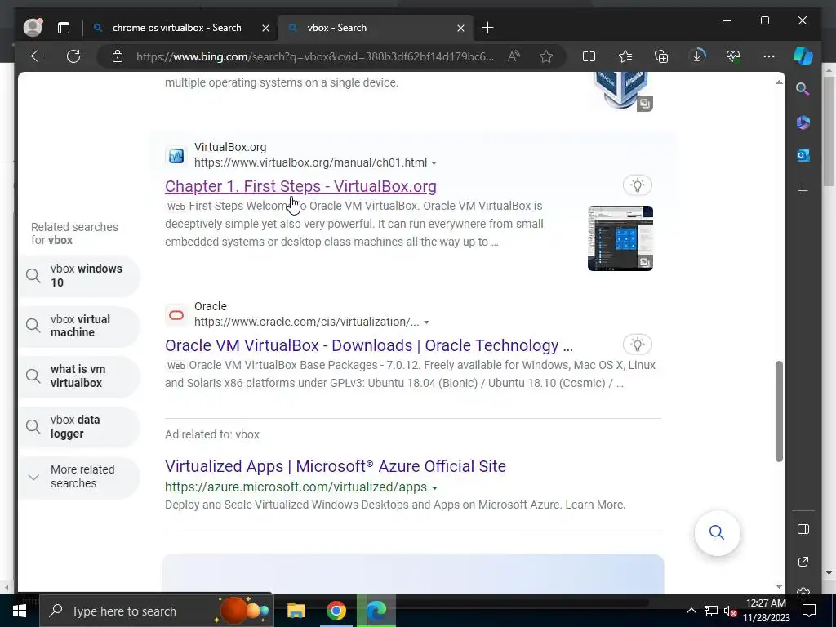Open Settings and more ellipsis menu
The image size is (836, 627).
768,56
